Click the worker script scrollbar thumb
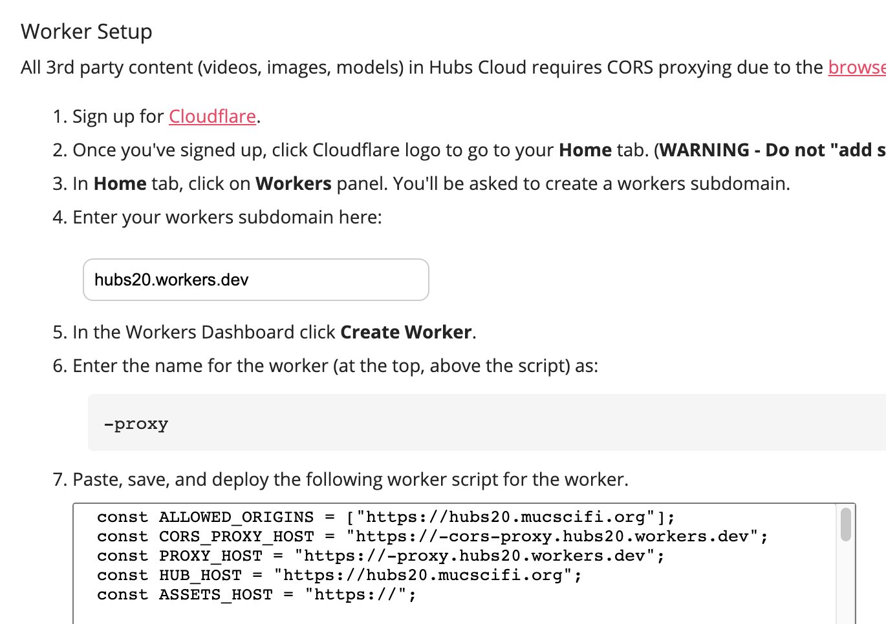 tap(845, 524)
